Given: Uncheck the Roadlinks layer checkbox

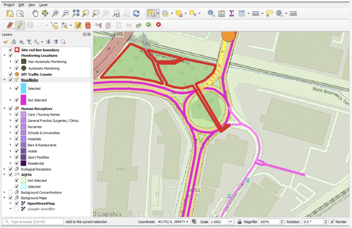Looking at the screenshot, I should click(x=10, y=80).
